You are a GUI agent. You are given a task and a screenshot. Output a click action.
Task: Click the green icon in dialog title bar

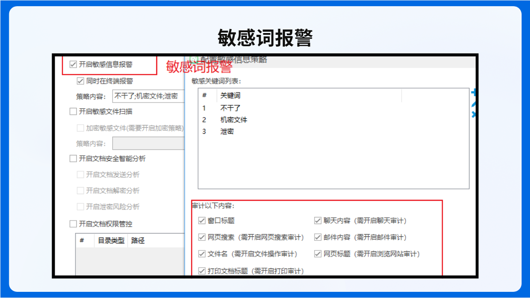tap(193, 59)
